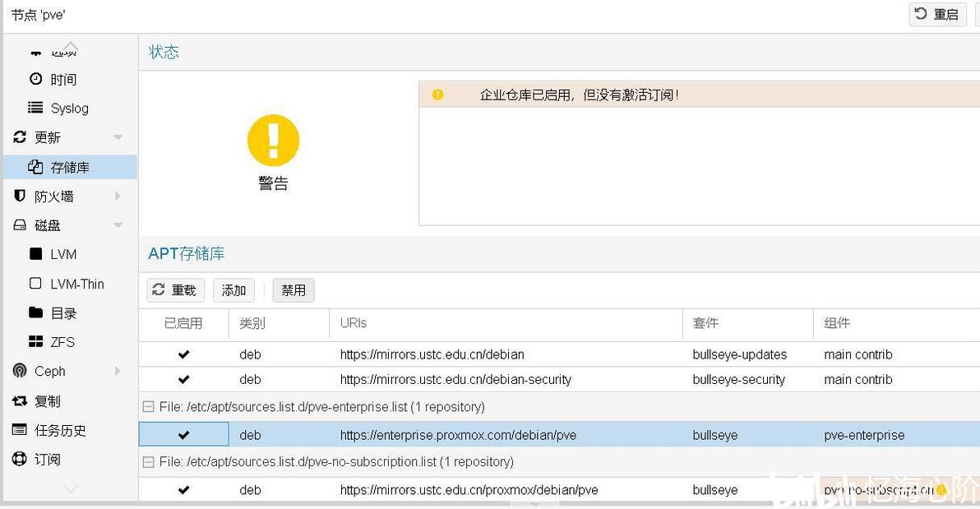Open the 目录 menu item
The image size is (980, 509).
coord(70,313)
